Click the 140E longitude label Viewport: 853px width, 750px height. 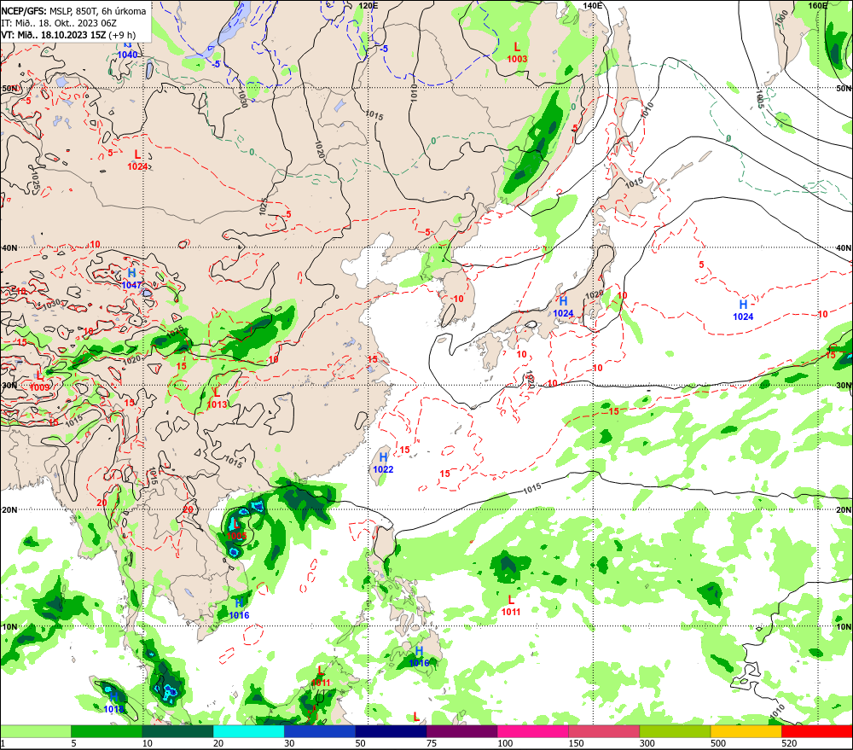[593, 5]
